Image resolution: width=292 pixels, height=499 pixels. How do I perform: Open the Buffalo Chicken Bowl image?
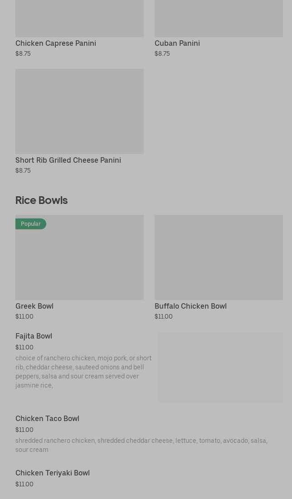219,257
